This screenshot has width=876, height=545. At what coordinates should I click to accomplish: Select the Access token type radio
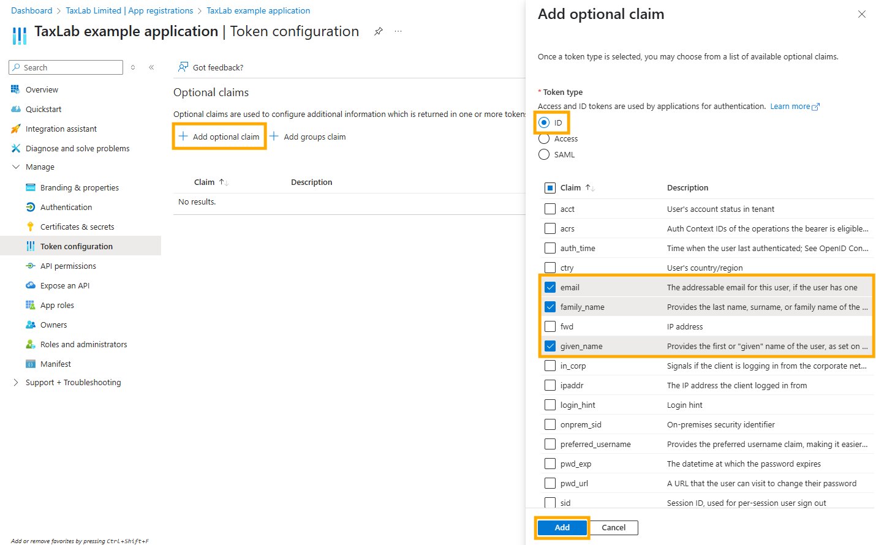544,138
